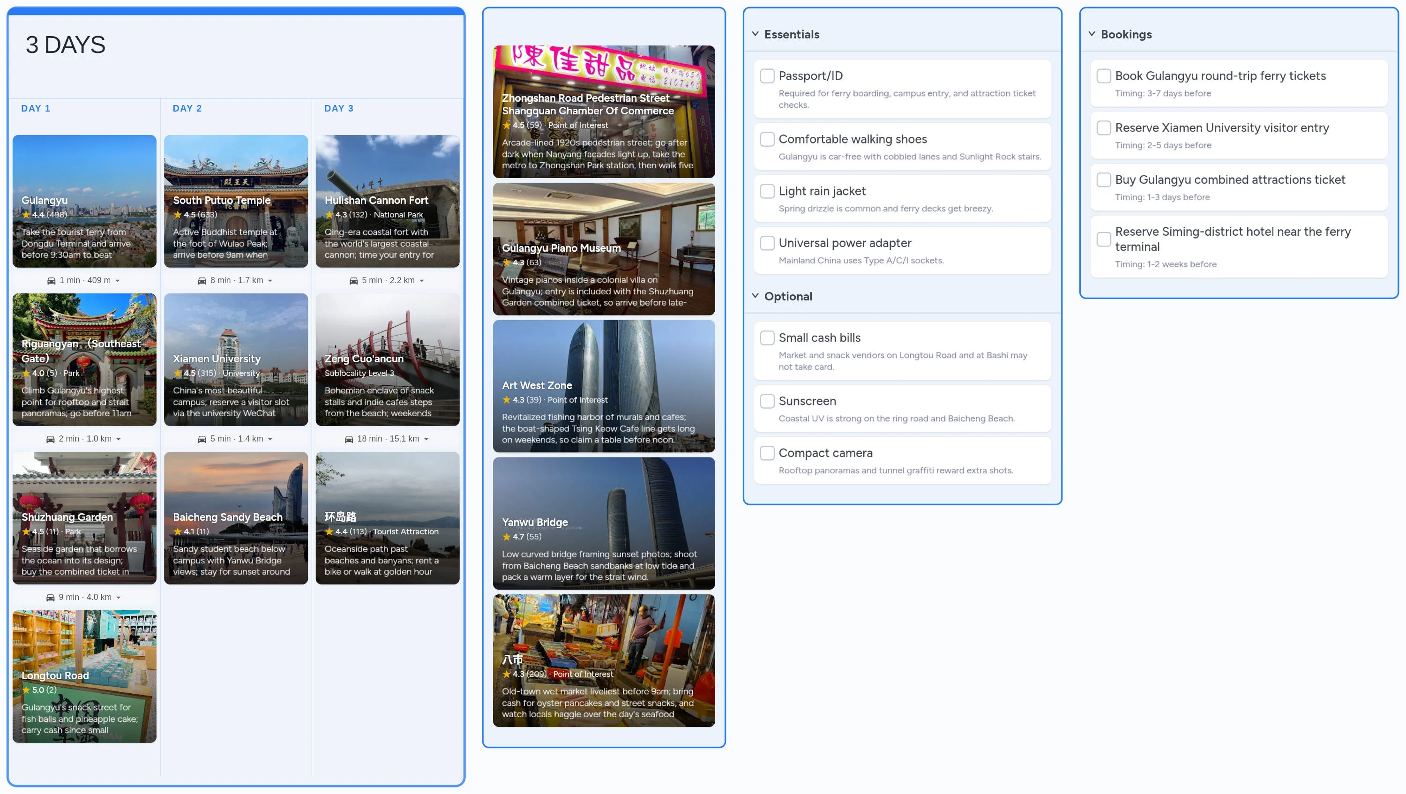The height and width of the screenshot is (794, 1406).
Task: Tick the Universal power adapter checkbox
Action: pos(767,243)
